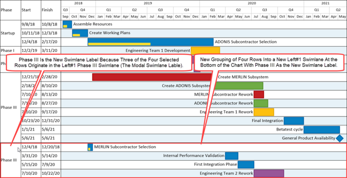Click the 'Engineering Team 2 Rework' label text
Image resolution: width=347 pixels, height=178 pixels.
pyautogui.click(x=226, y=173)
